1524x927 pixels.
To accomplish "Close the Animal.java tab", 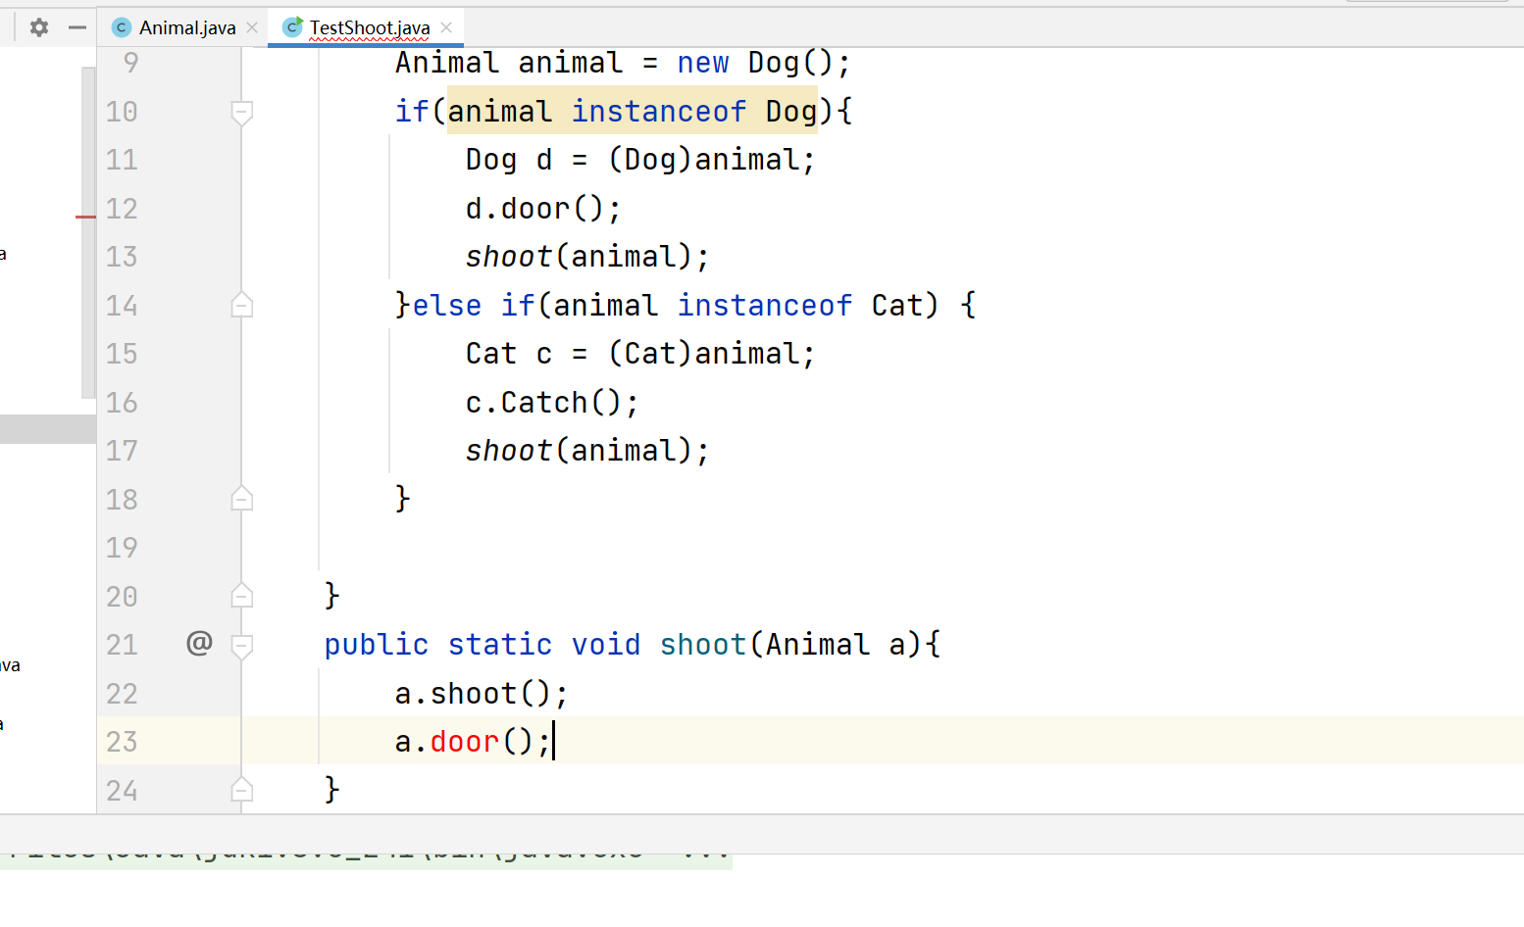I will [x=252, y=27].
